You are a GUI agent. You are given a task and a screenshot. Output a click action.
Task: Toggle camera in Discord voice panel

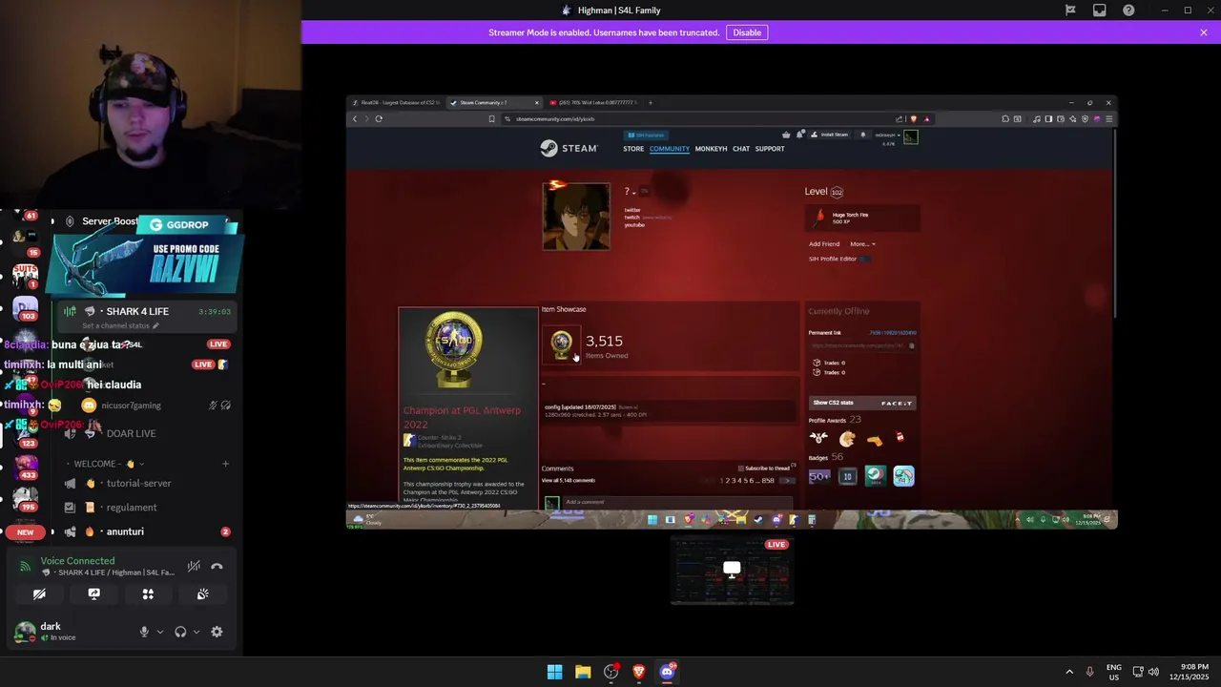click(39, 593)
